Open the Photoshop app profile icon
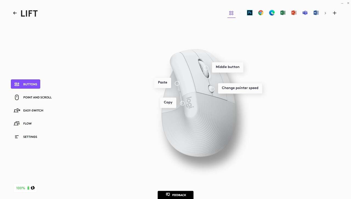Screen dimensions: 351x199 point(250,13)
